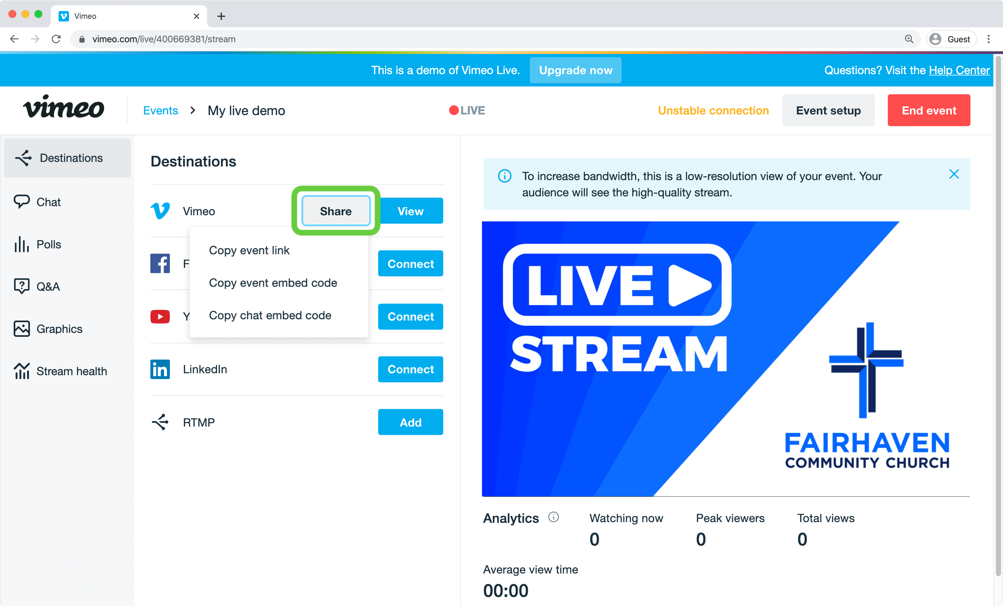This screenshot has height=606, width=1003.
Task: Click the browser forward arrow
Action: [35, 39]
